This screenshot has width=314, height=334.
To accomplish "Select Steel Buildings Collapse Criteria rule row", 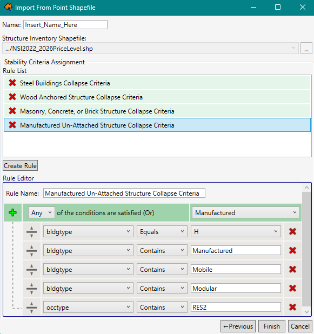I will coord(157,83).
